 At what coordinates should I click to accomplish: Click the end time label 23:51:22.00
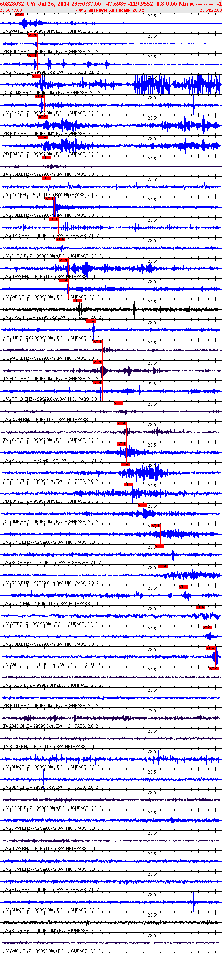click(210, 10)
